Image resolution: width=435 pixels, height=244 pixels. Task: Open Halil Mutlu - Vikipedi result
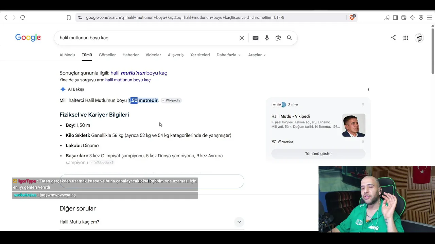[x=291, y=116]
